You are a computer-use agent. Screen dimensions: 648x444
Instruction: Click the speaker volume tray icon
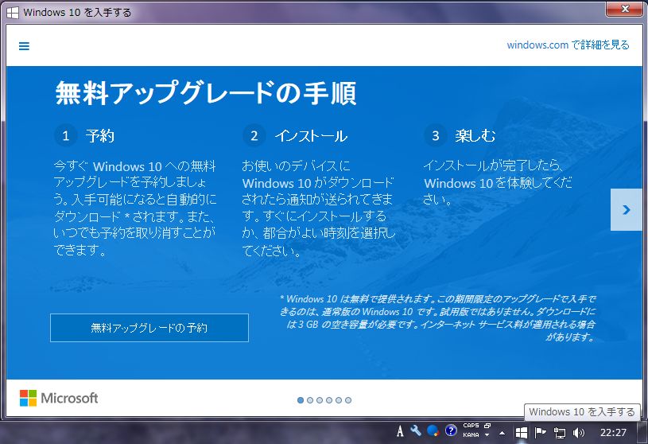coord(579,433)
